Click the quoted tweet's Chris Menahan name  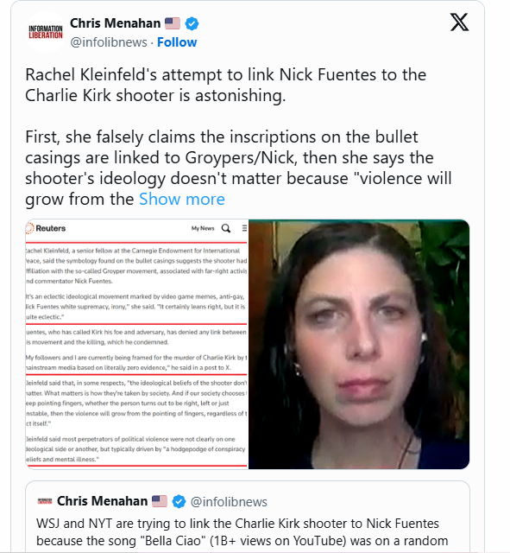click(x=102, y=501)
